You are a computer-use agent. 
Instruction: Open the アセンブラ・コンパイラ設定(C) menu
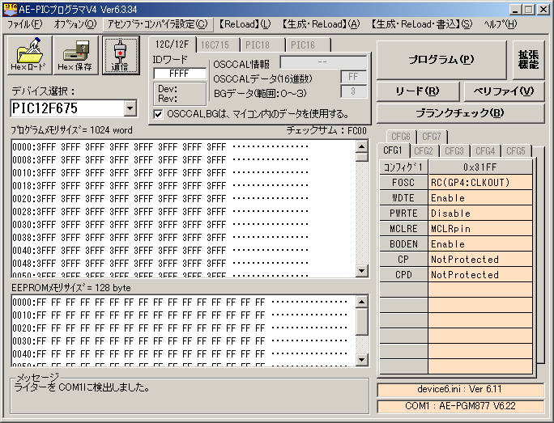[158, 24]
